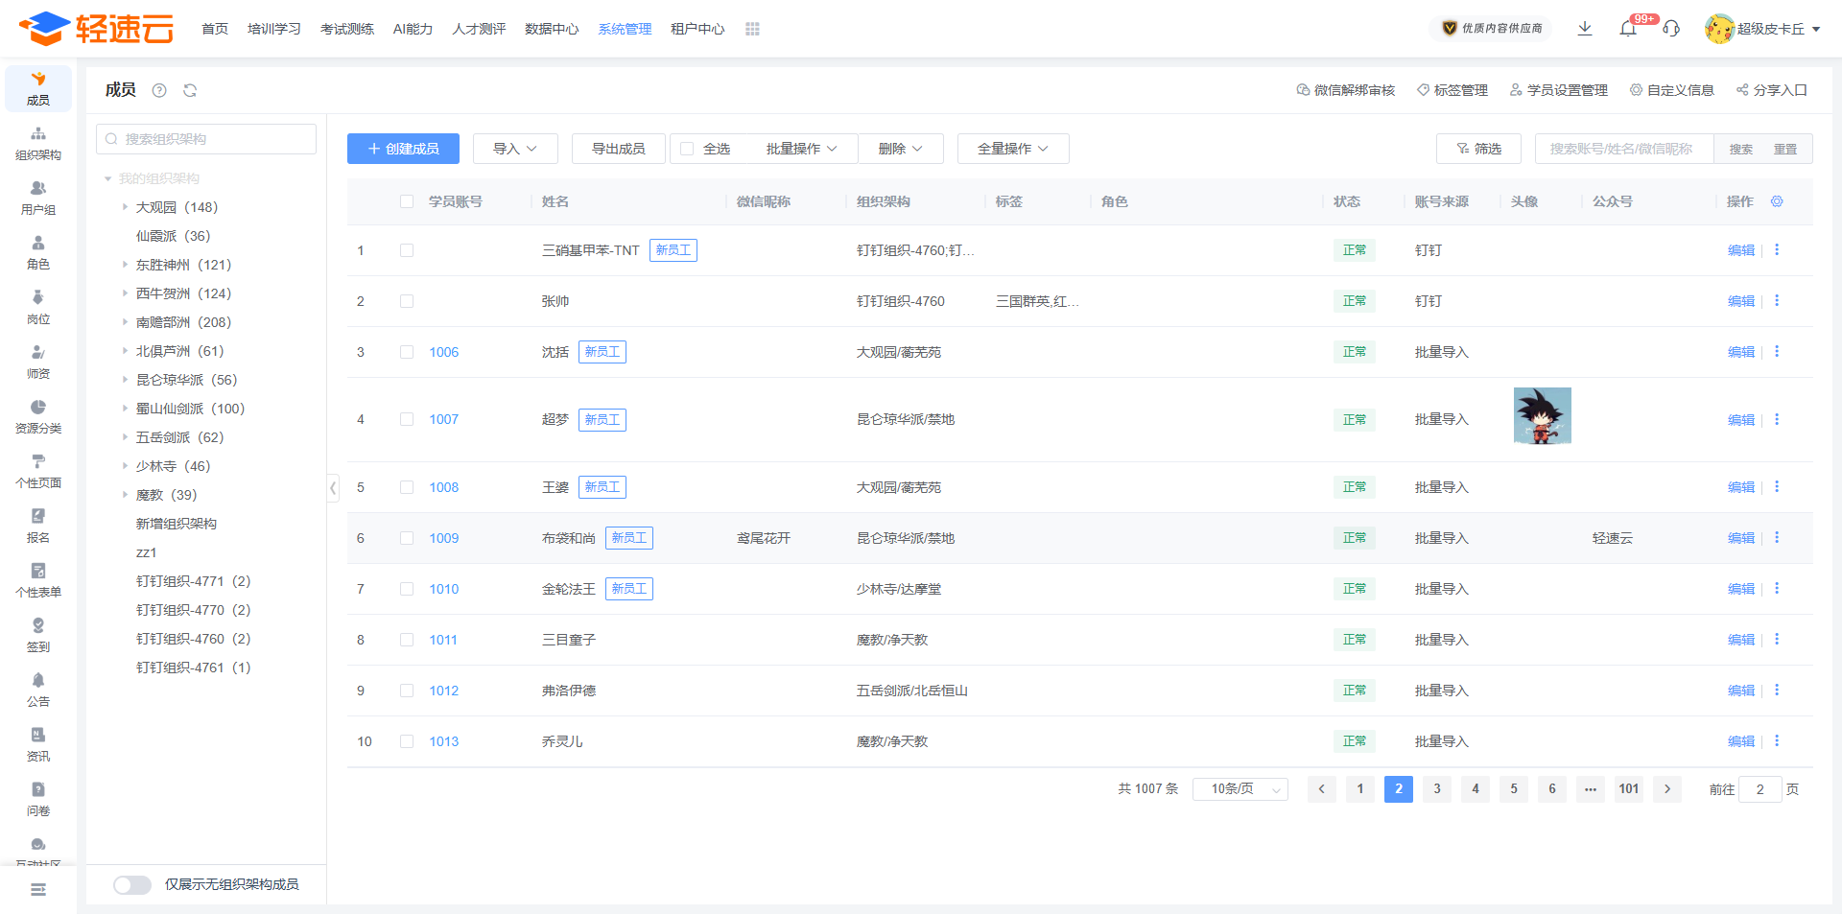Viewport: 1842px width, 914px height.
Task: Open the download icon in header
Action: pos(1585,29)
